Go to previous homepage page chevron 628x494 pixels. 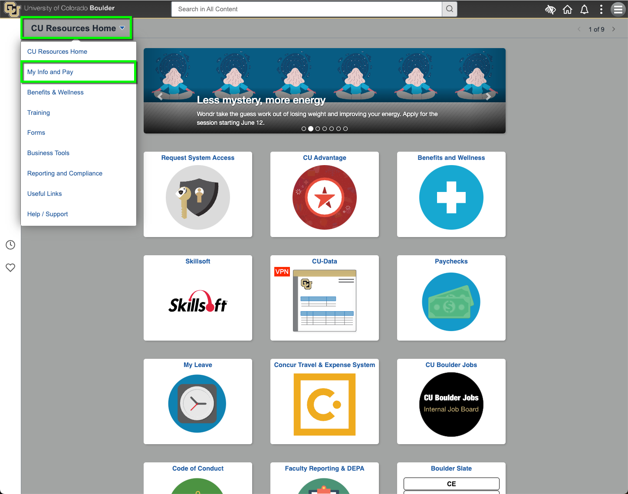[579, 29]
